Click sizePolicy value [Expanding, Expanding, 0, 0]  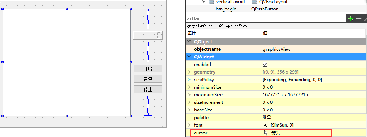(x=292, y=80)
